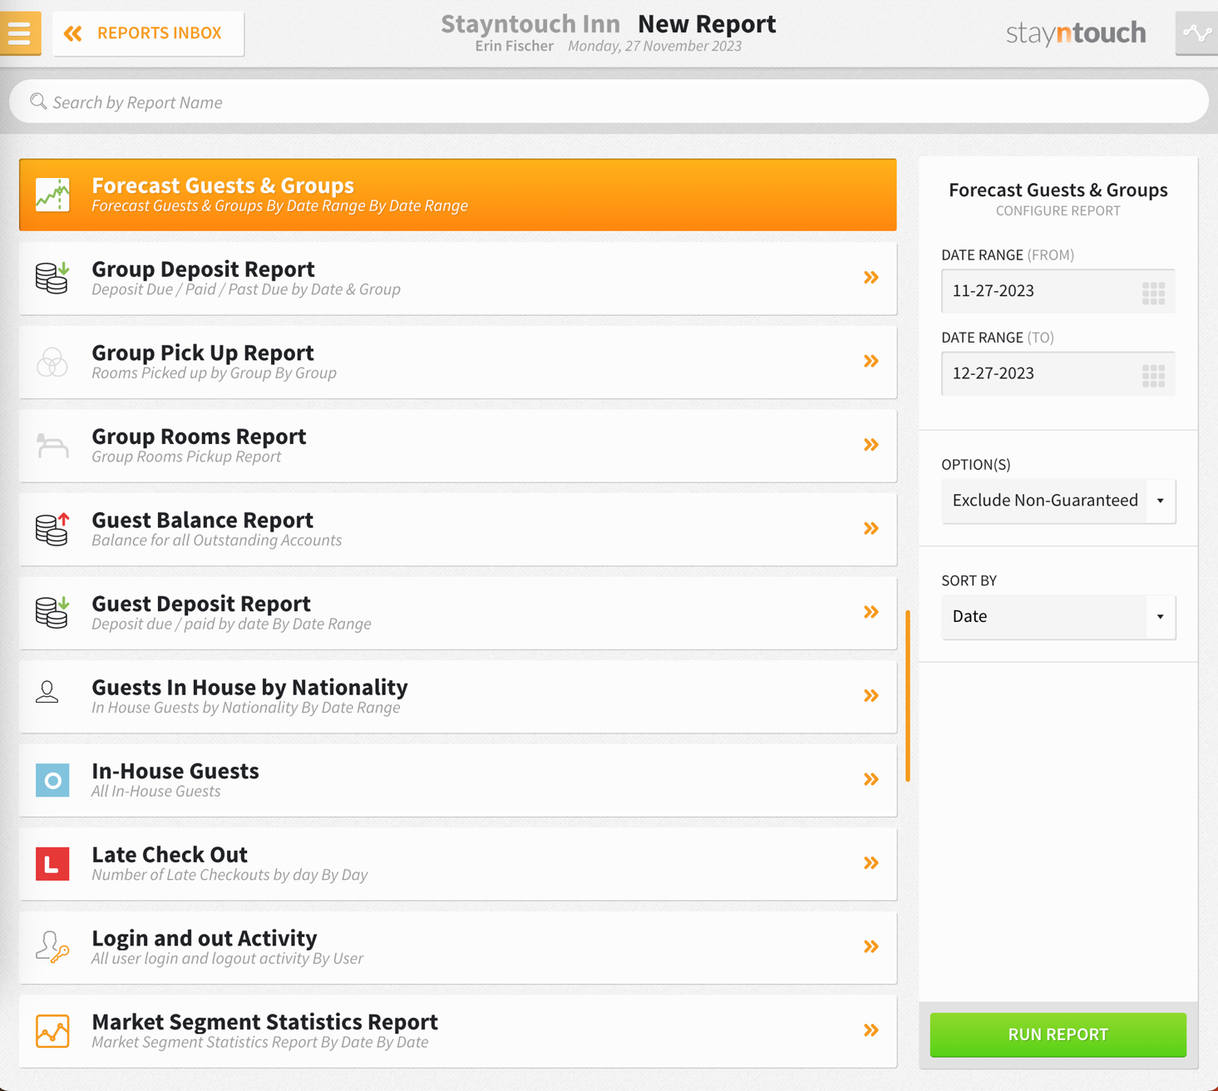Open the Exclude Non-Guaranteed options dropdown
Viewport: 1218px width, 1091px height.
click(x=1058, y=501)
